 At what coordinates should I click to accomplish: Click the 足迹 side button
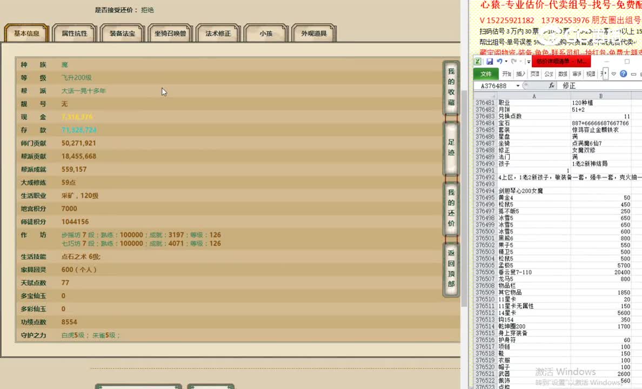coord(451,147)
